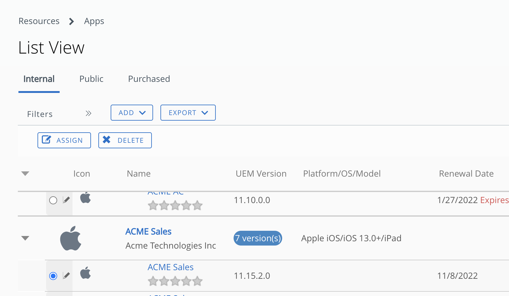Click the large Apple icon for ACME Sales

71,238
